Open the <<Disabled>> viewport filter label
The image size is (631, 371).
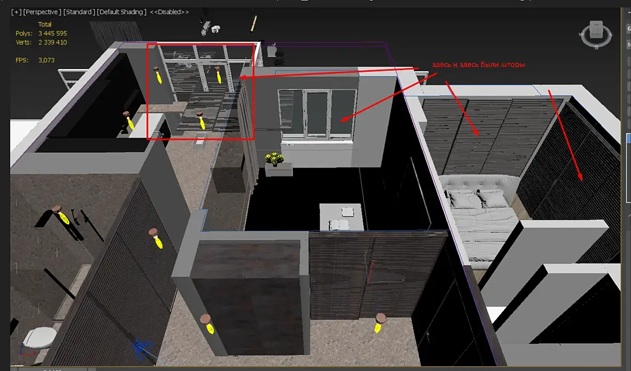click(x=169, y=12)
